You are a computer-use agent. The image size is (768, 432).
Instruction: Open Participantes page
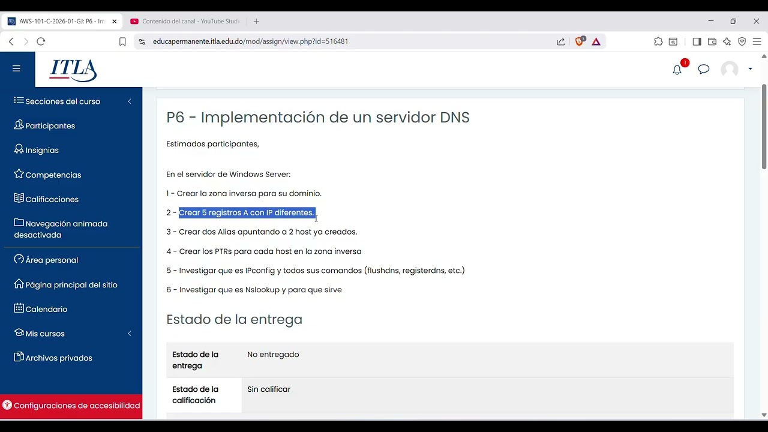click(x=44, y=125)
